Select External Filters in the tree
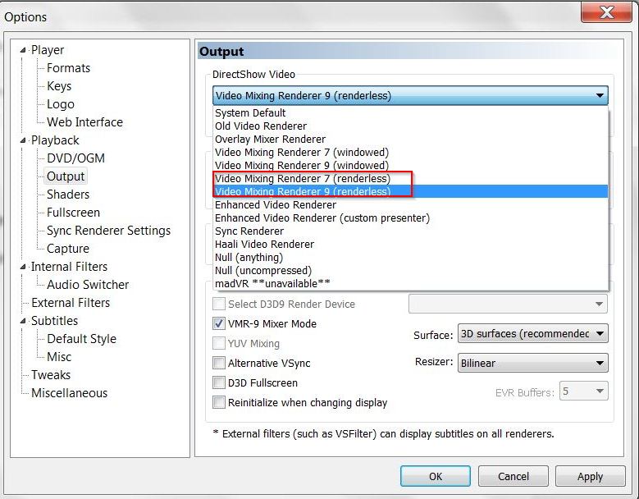 point(71,303)
